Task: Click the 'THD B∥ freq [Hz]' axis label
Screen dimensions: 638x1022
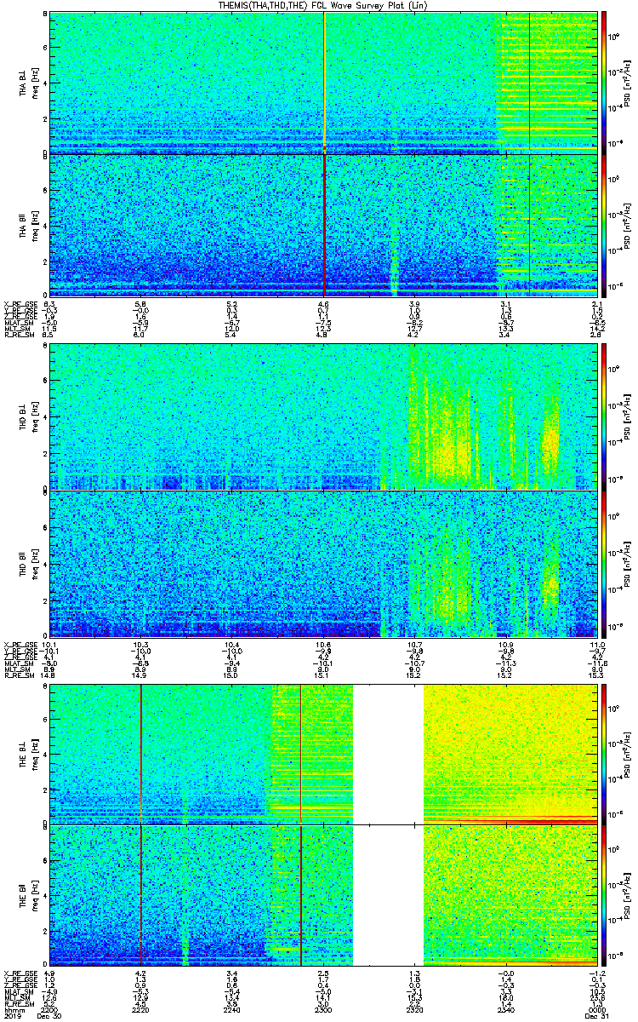Action: (x=29, y=564)
